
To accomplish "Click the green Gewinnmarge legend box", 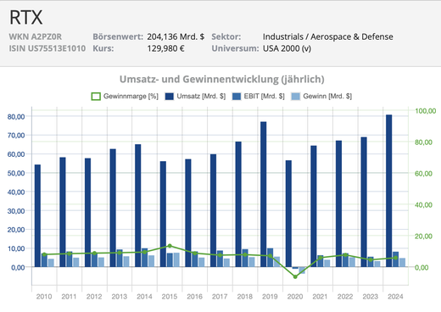I will [96, 97].
